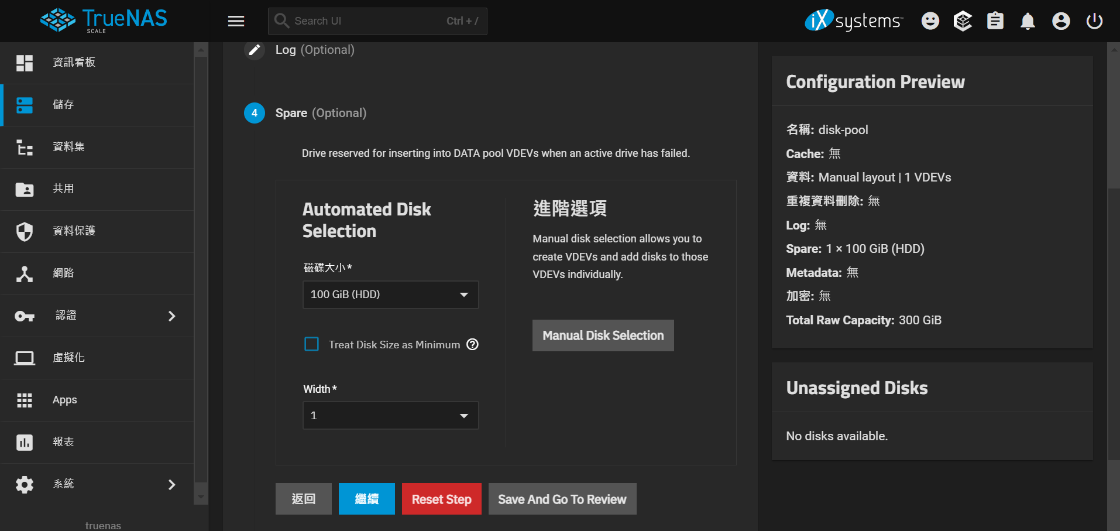Open the jobs clipboard icon

(995, 21)
